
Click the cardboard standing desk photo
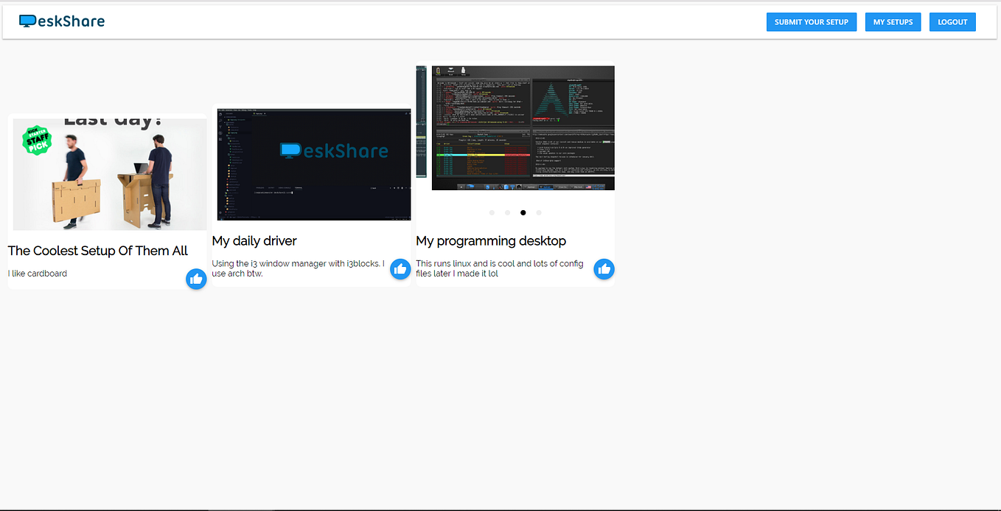pyautogui.click(x=109, y=174)
